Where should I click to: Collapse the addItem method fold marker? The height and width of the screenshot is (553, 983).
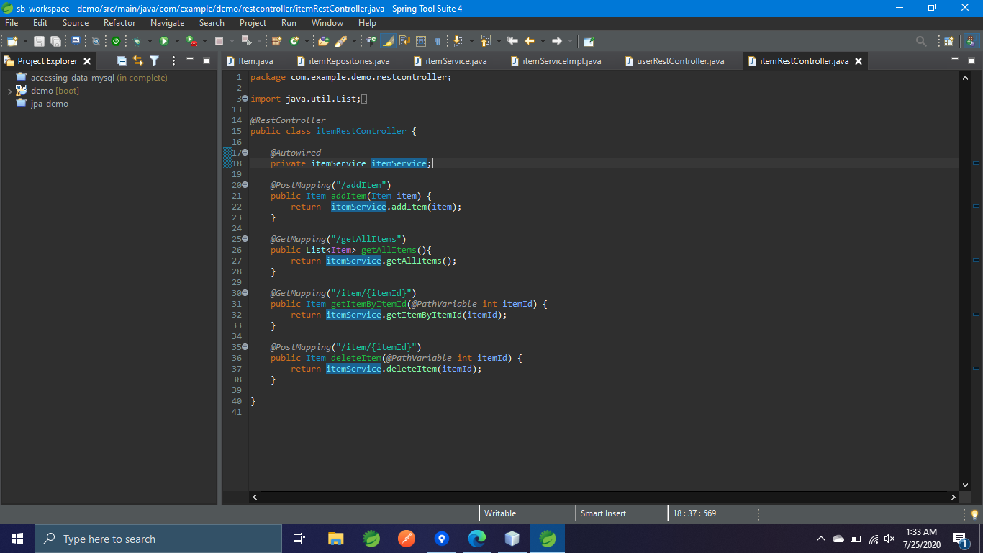tap(244, 184)
